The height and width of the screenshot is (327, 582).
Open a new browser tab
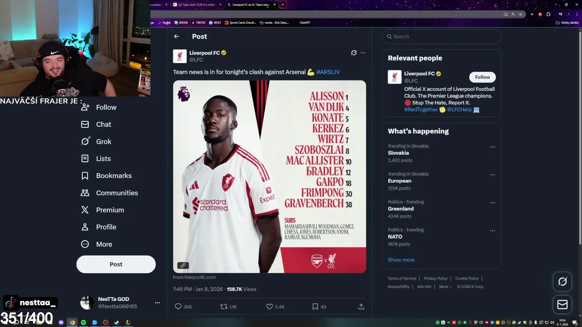tap(283, 5)
